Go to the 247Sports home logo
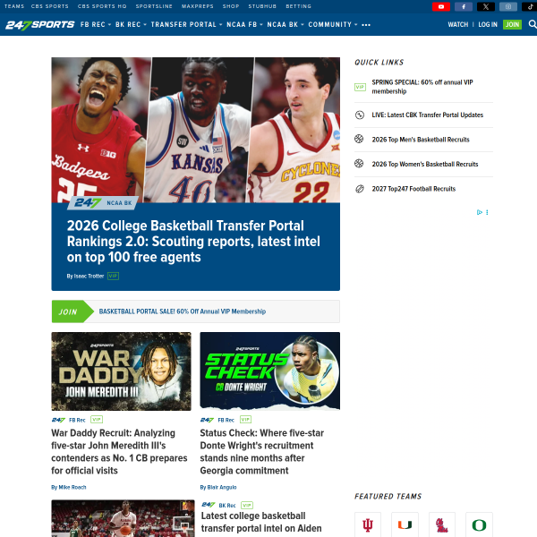Image resolution: width=537 pixels, height=537 pixels. point(39,25)
